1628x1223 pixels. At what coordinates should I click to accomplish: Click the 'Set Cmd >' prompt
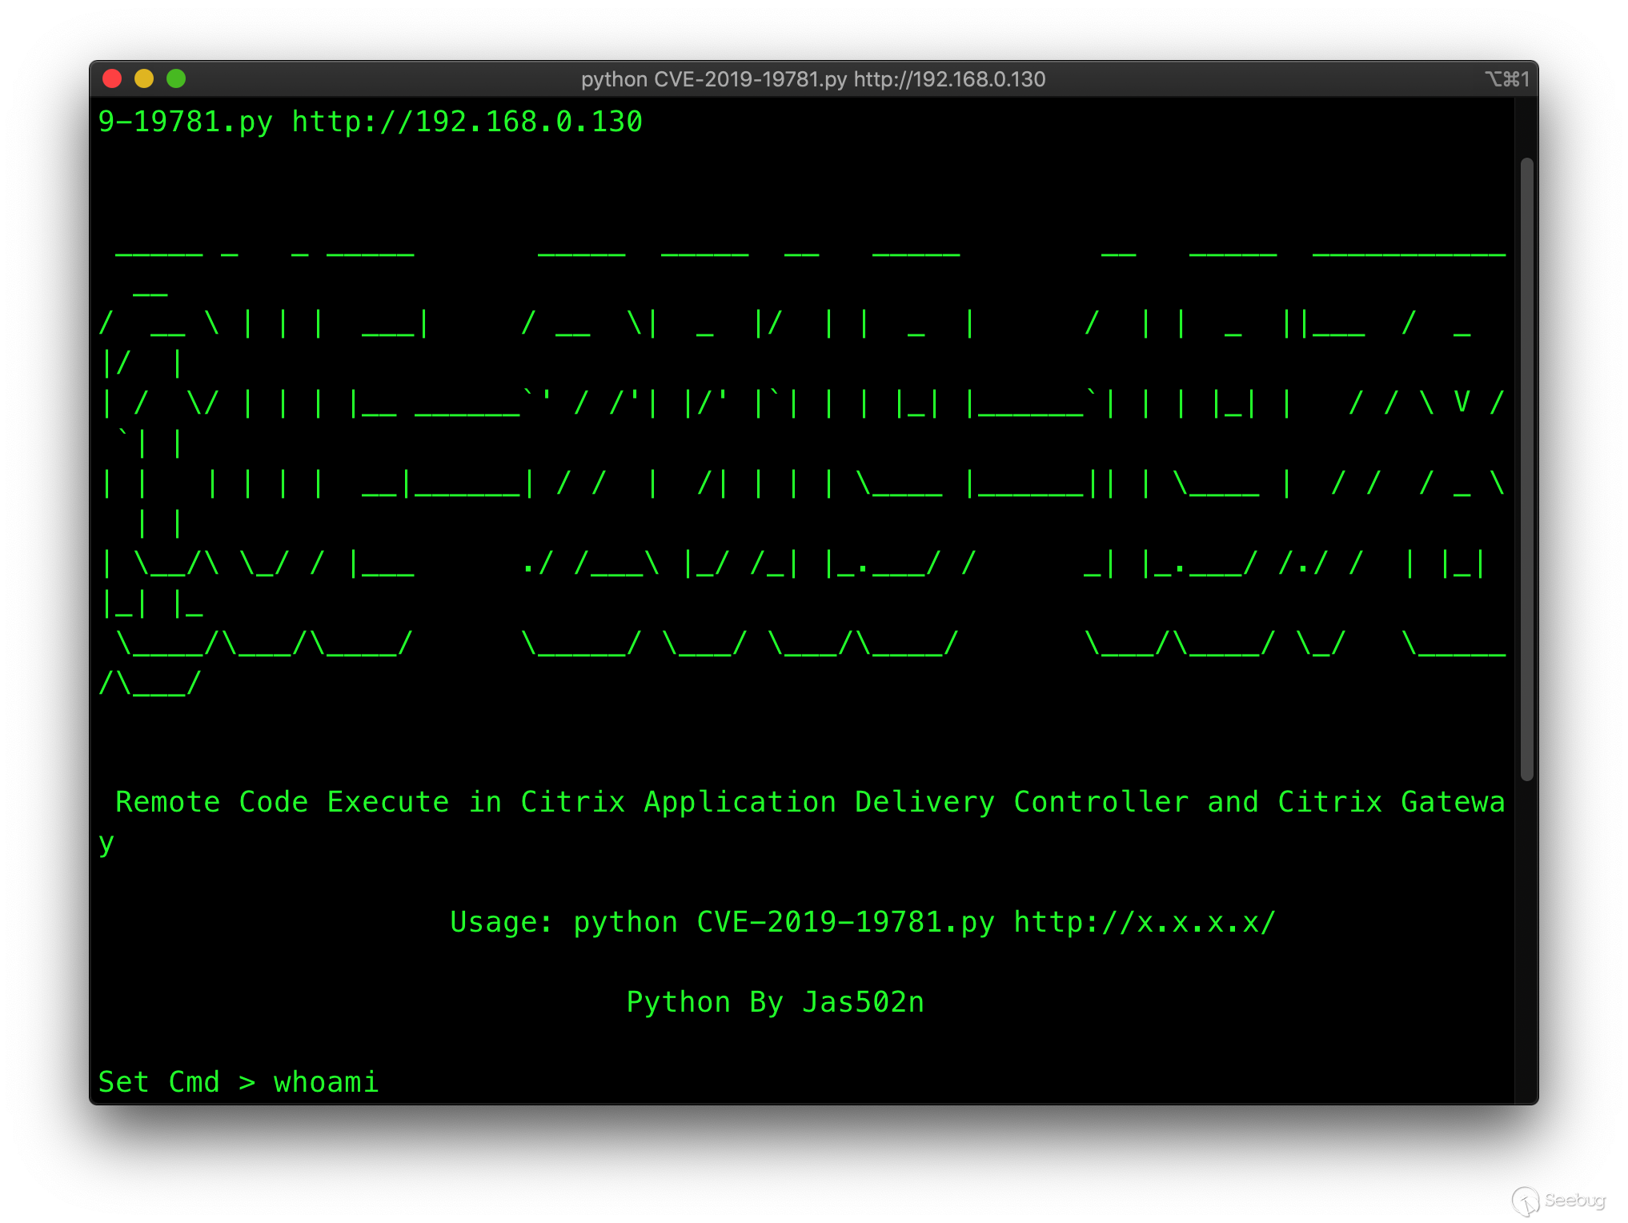click(x=176, y=1081)
